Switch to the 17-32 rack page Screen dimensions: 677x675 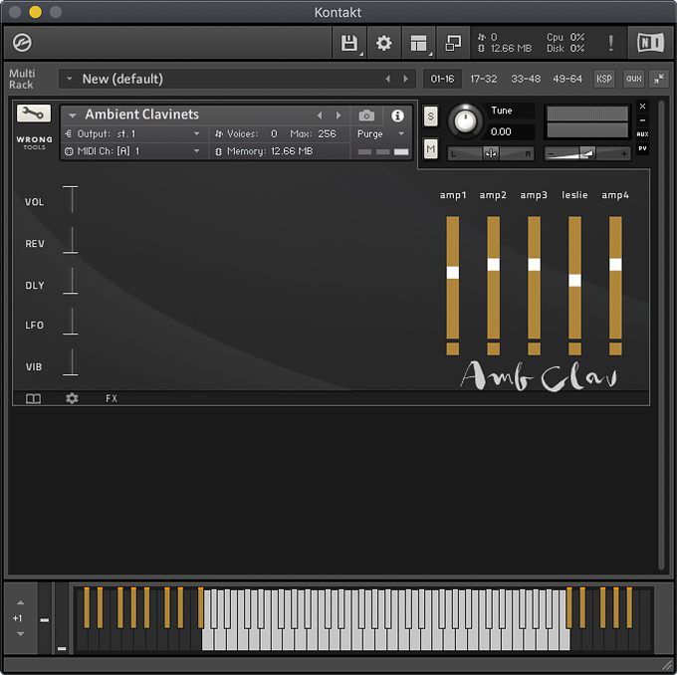(x=484, y=79)
